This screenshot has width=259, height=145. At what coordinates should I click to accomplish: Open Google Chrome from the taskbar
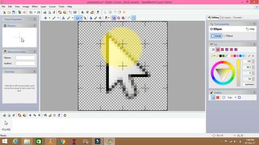[x=62, y=141]
